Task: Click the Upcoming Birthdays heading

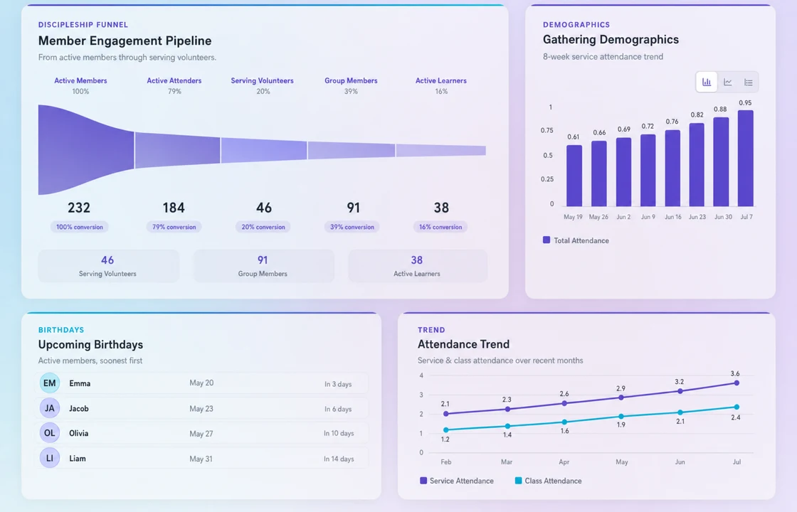Action: point(90,344)
